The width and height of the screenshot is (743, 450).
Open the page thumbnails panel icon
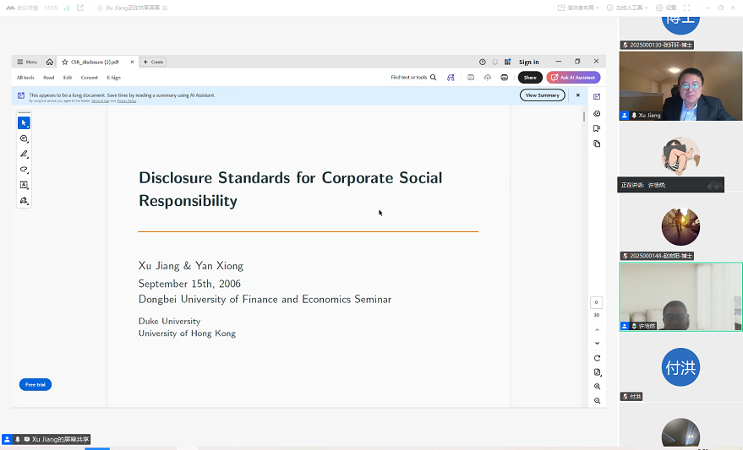597,144
